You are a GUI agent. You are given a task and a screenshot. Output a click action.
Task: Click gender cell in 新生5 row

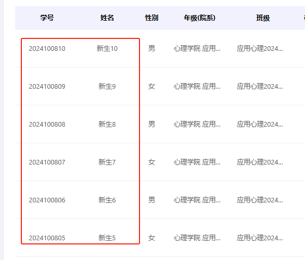pos(151,238)
